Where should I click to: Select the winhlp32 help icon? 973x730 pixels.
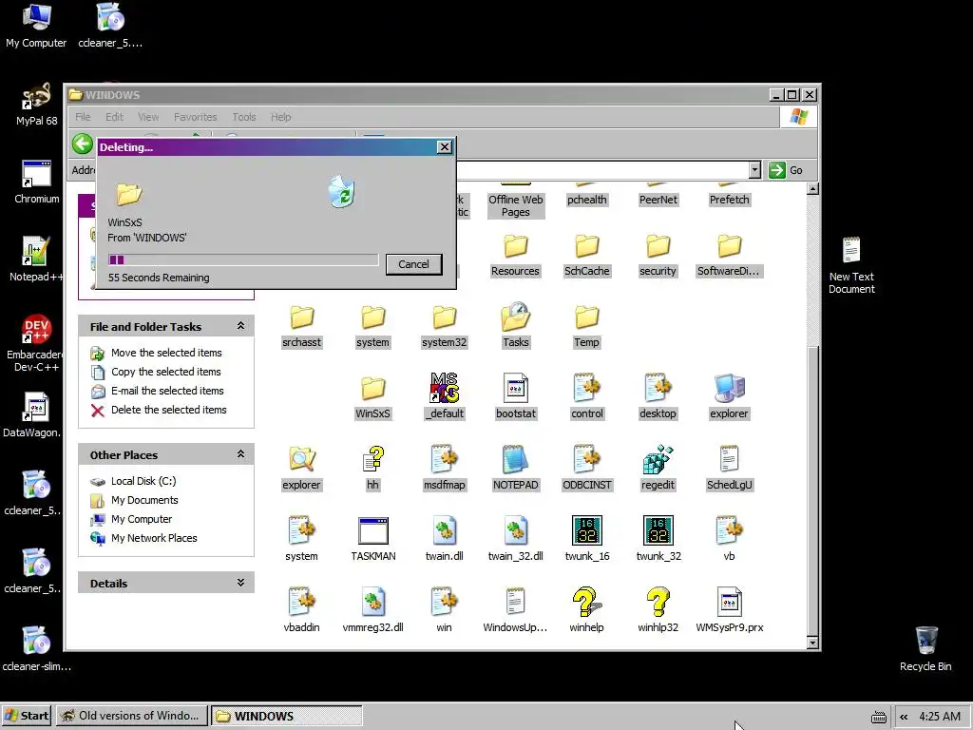(x=658, y=611)
